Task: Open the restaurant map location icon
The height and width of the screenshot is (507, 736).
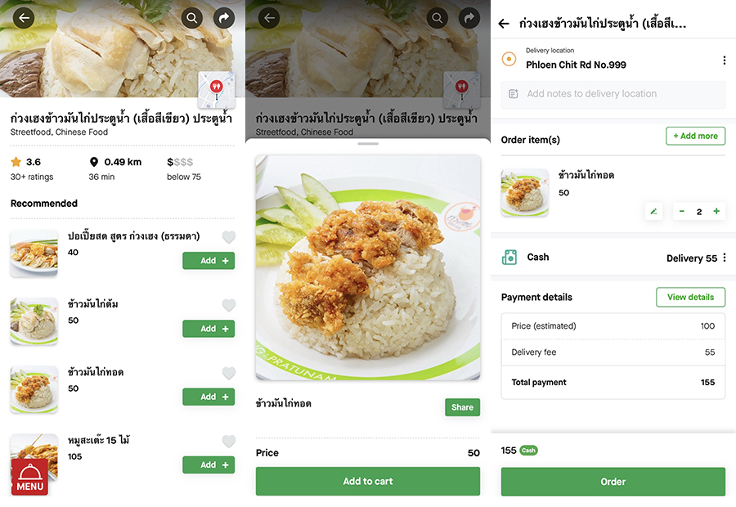Action: [x=216, y=90]
